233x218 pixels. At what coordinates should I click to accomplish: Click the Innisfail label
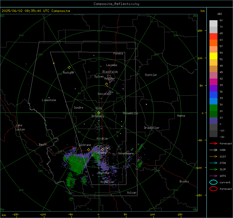click(104, 94)
